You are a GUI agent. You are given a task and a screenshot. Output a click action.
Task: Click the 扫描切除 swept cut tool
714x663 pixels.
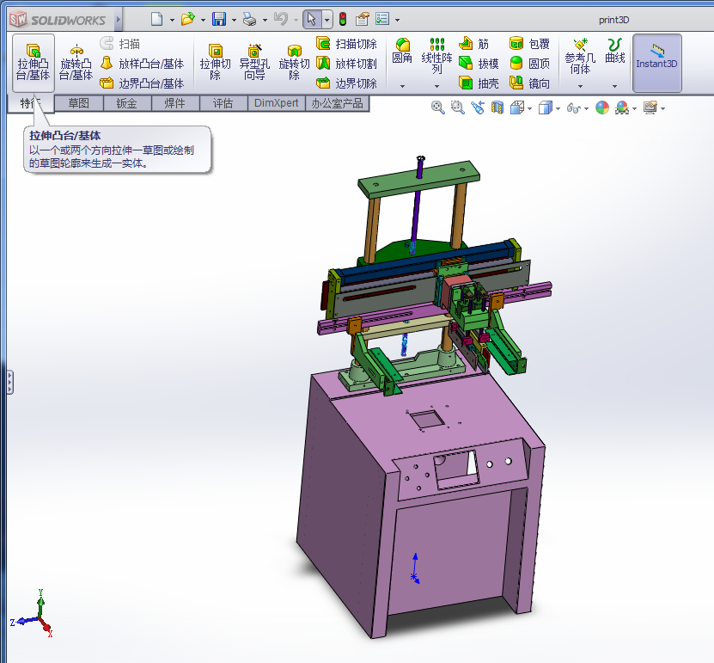tap(347, 44)
